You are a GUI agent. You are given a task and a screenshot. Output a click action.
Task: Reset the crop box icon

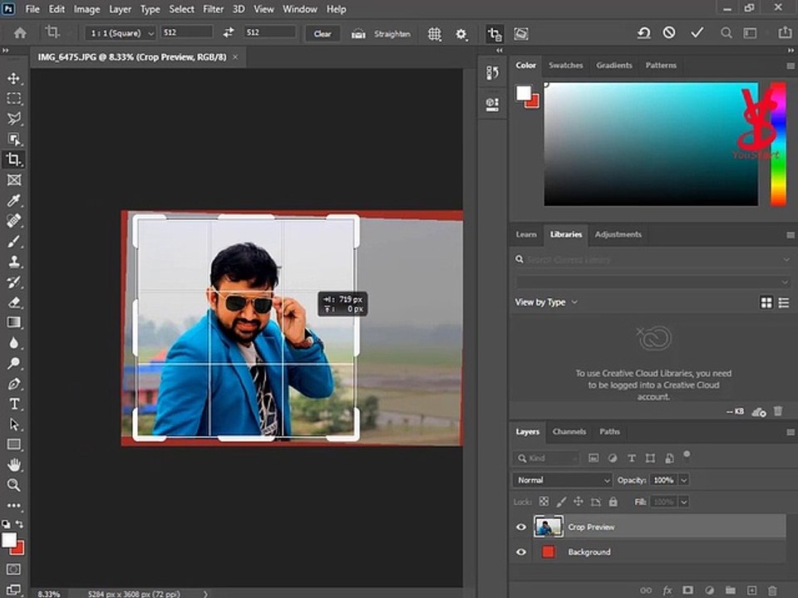[x=643, y=33]
